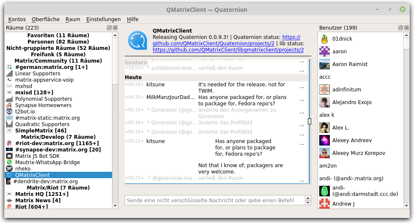Image resolution: width=414 pixels, height=223 pixels.
Task: Click the t2bot.io robot icon
Action: coord(9,112)
